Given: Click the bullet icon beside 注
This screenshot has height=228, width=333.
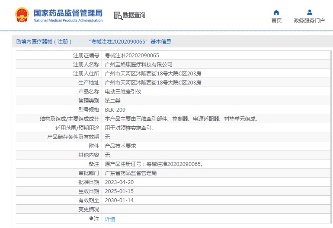Looking at the screenshot, I should pyautogui.click(x=91, y=219).
